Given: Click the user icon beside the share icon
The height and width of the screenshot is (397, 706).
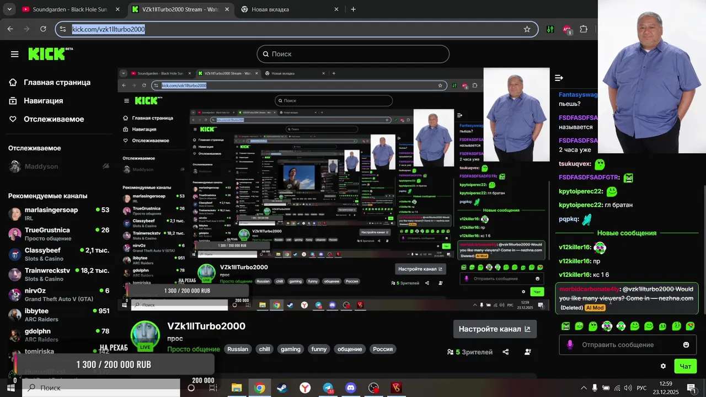Looking at the screenshot, I should coord(528,352).
